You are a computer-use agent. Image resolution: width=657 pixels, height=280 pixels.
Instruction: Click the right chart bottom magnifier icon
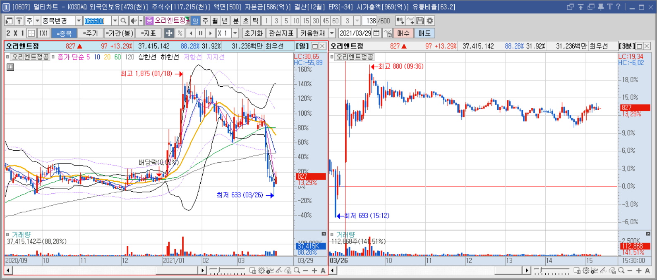click(x=621, y=271)
